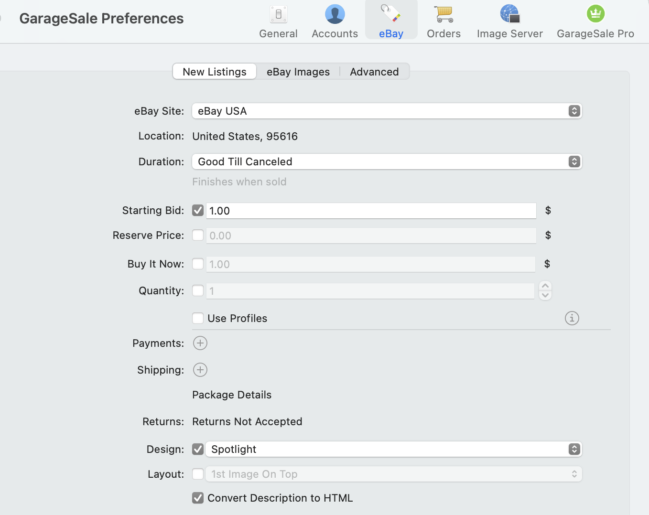
Task: Open the General preferences pane icon
Action: 279,15
